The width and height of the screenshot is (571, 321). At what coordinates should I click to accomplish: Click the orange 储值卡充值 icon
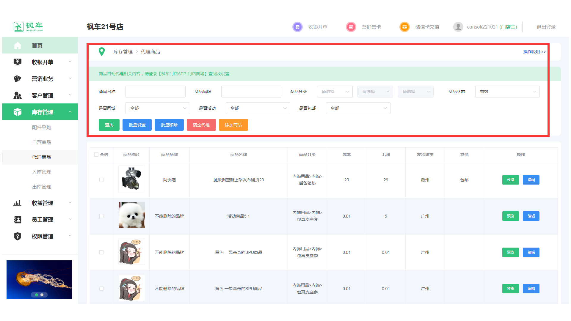click(x=404, y=27)
